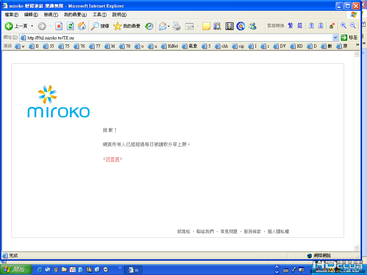Click the miroko logo
Image resolution: width=367 pixels, height=275 pixels.
tap(58, 101)
